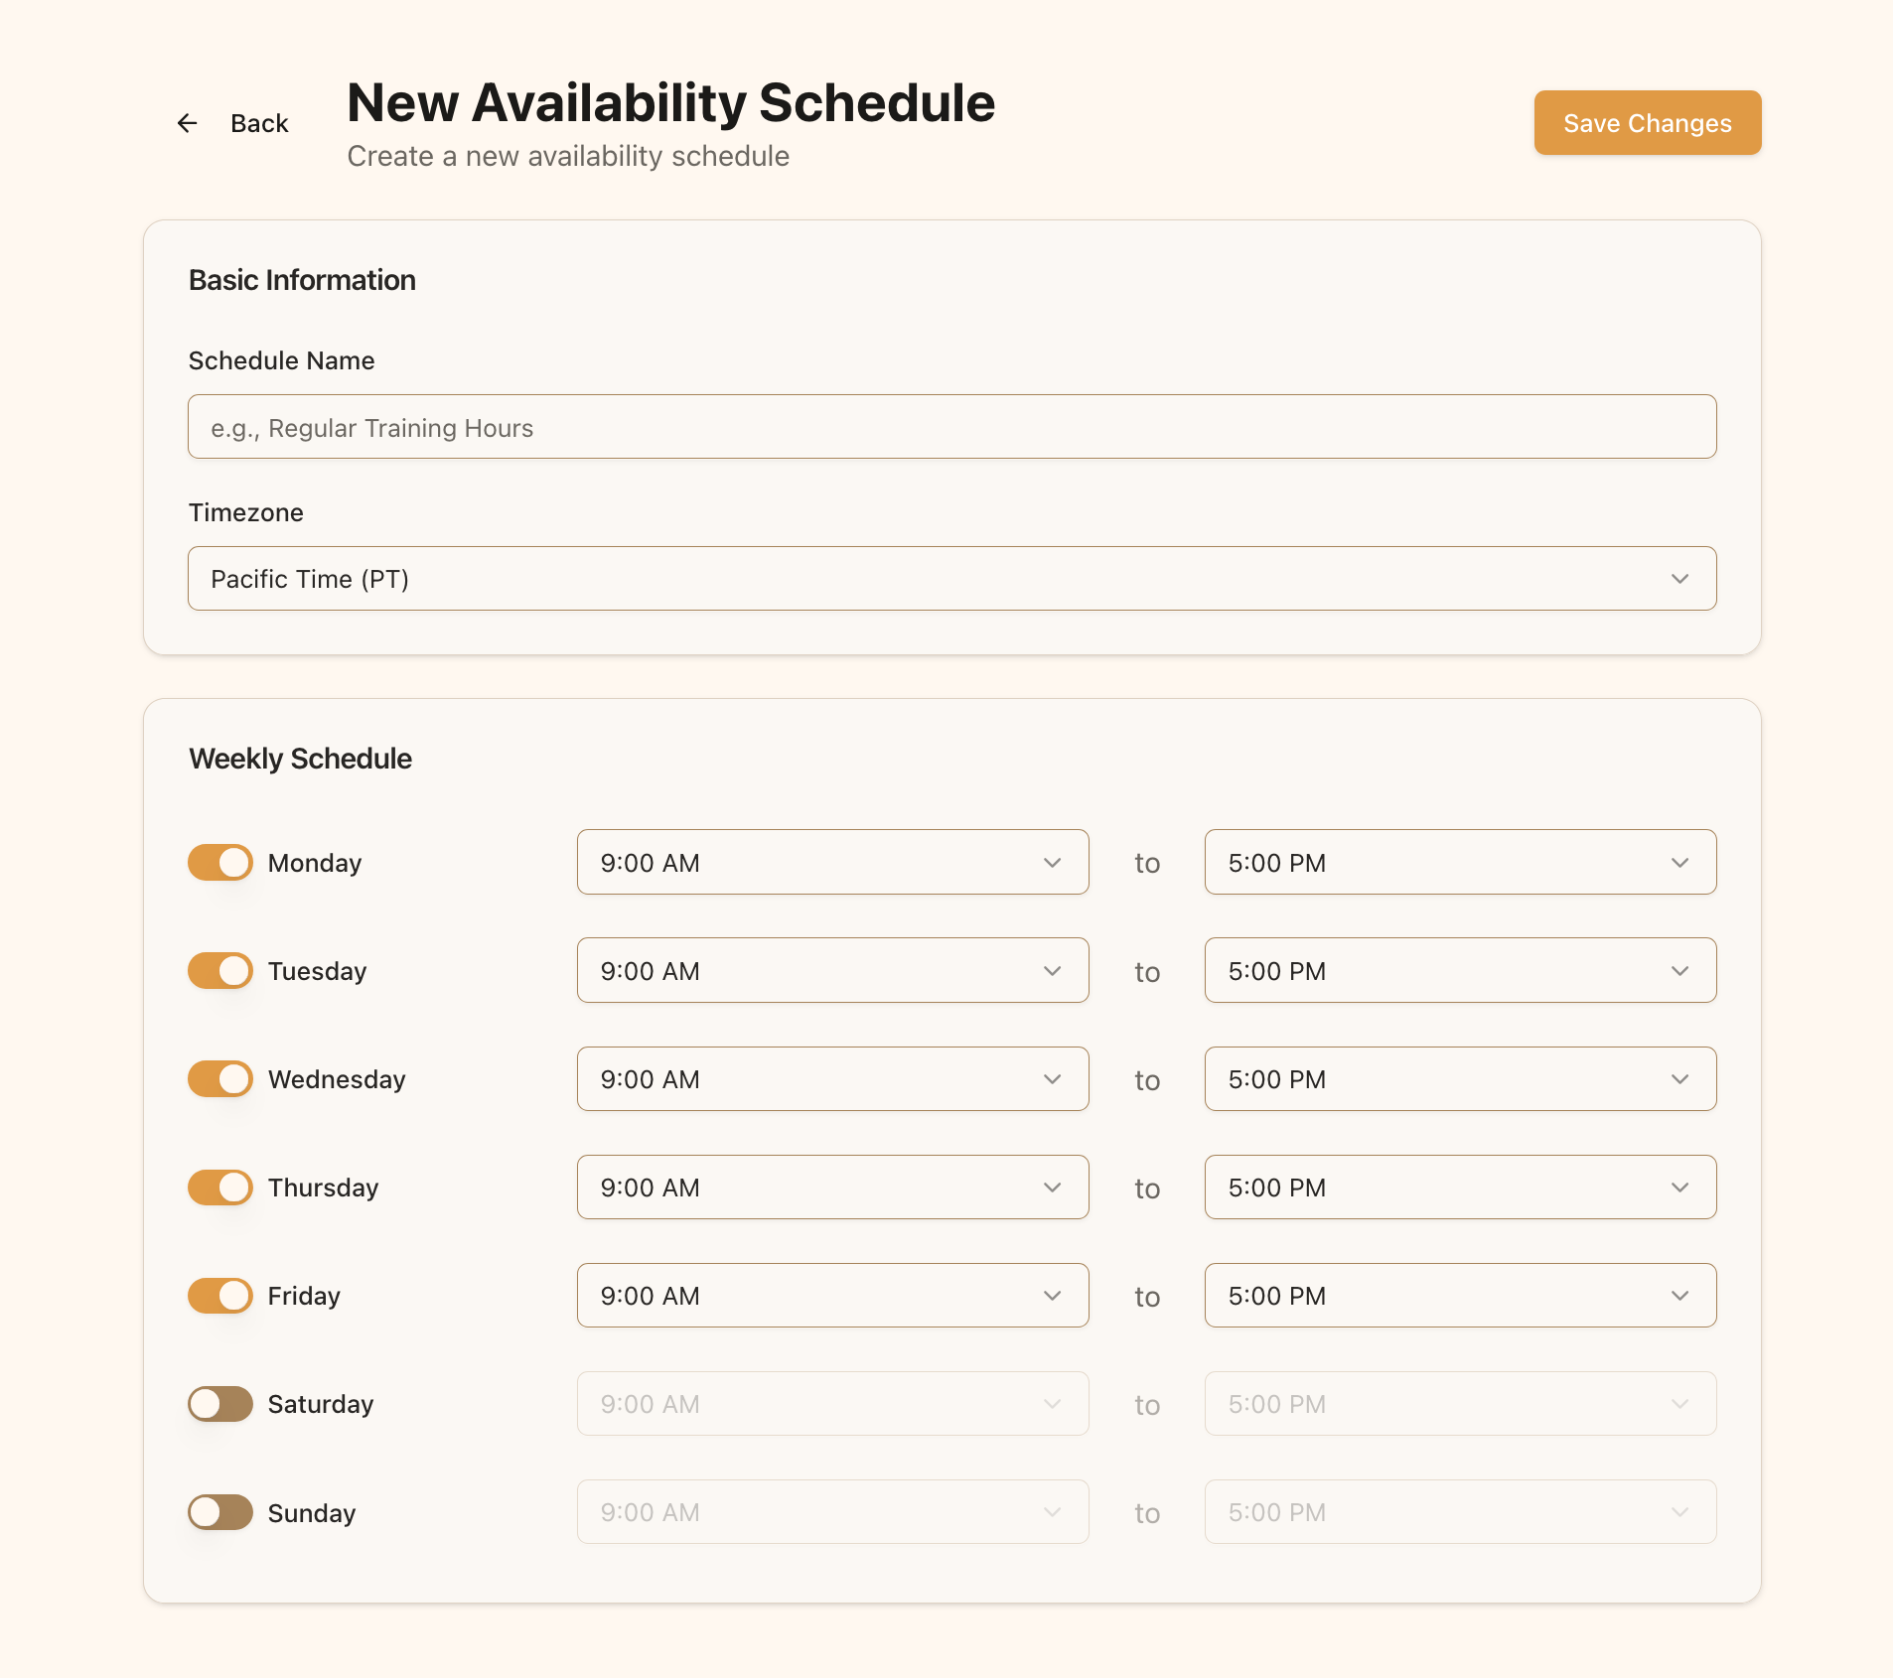1894x1678 pixels.
Task: Disable the Monday availability toggle
Action: point(219,862)
